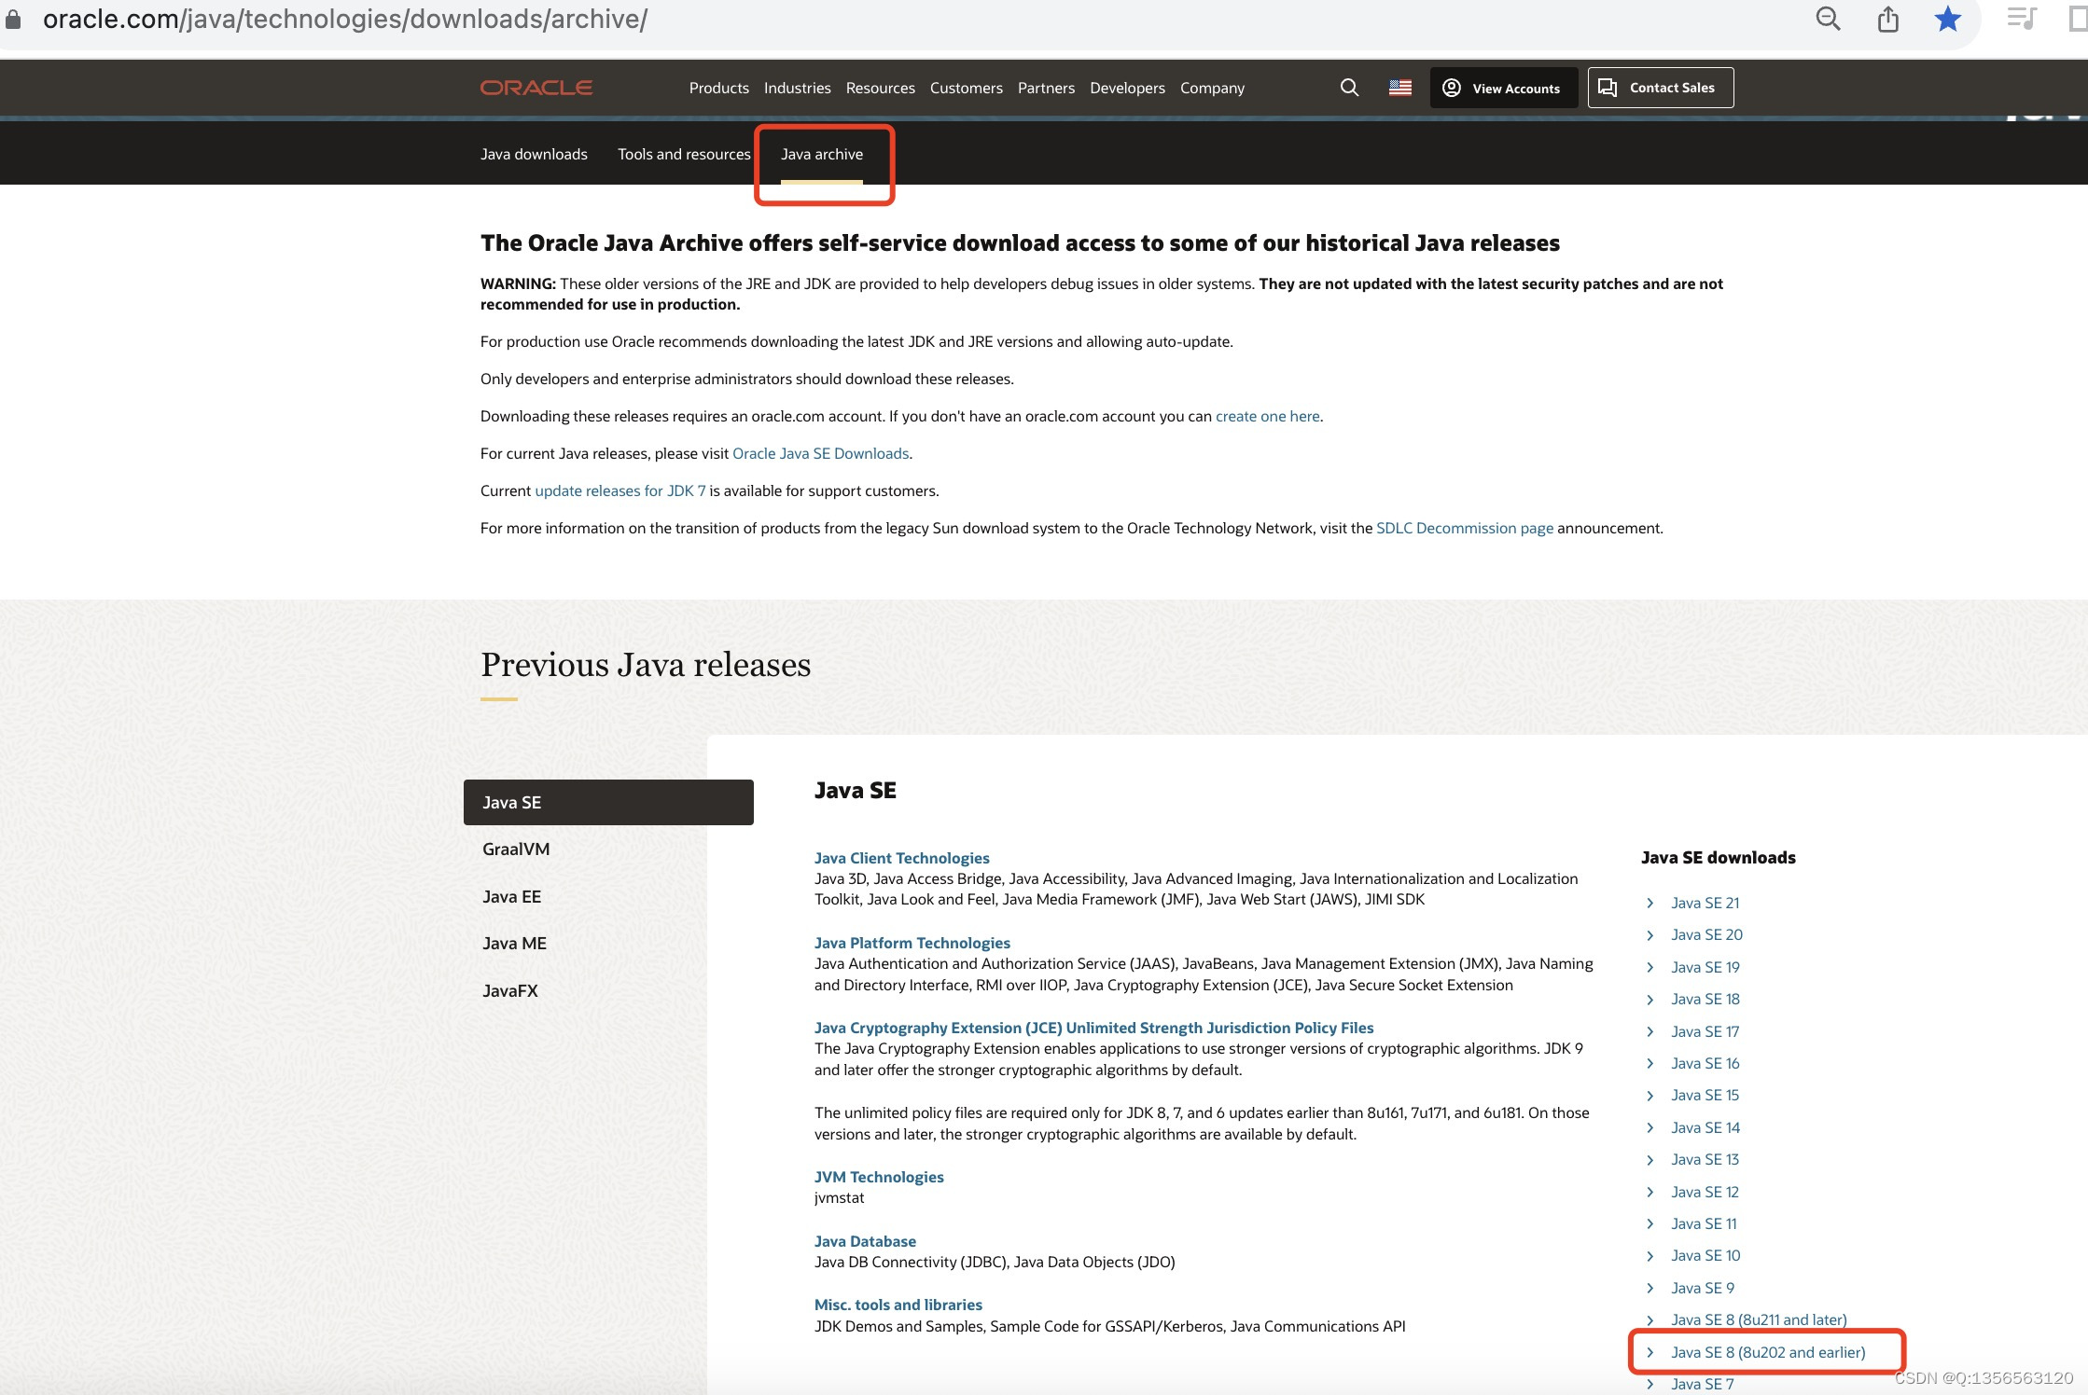Click the Oracle logo
2088x1395 pixels.
click(536, 88)
